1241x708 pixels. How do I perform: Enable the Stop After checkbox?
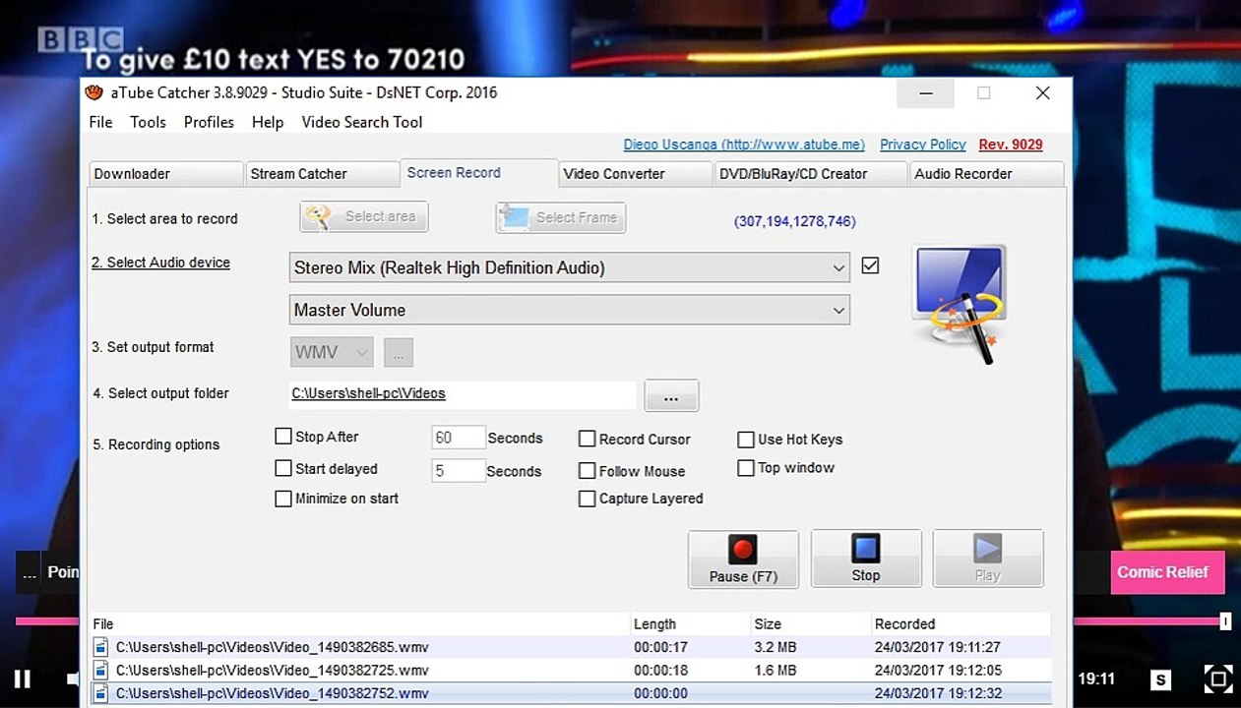click(x=283, y=437)
